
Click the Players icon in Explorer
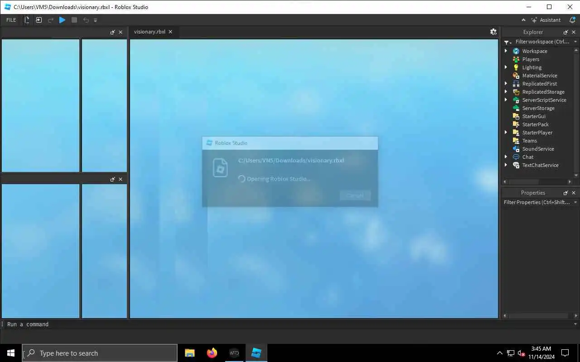click(x=516, y=59)
